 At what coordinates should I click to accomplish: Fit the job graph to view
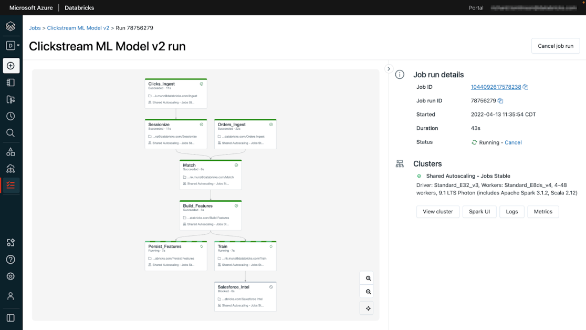[x=368, y=308]
